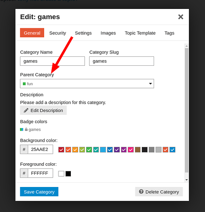Choose the white foreground color swatch
This screenshot has height=212, width=205.
(x=61, y=174)
